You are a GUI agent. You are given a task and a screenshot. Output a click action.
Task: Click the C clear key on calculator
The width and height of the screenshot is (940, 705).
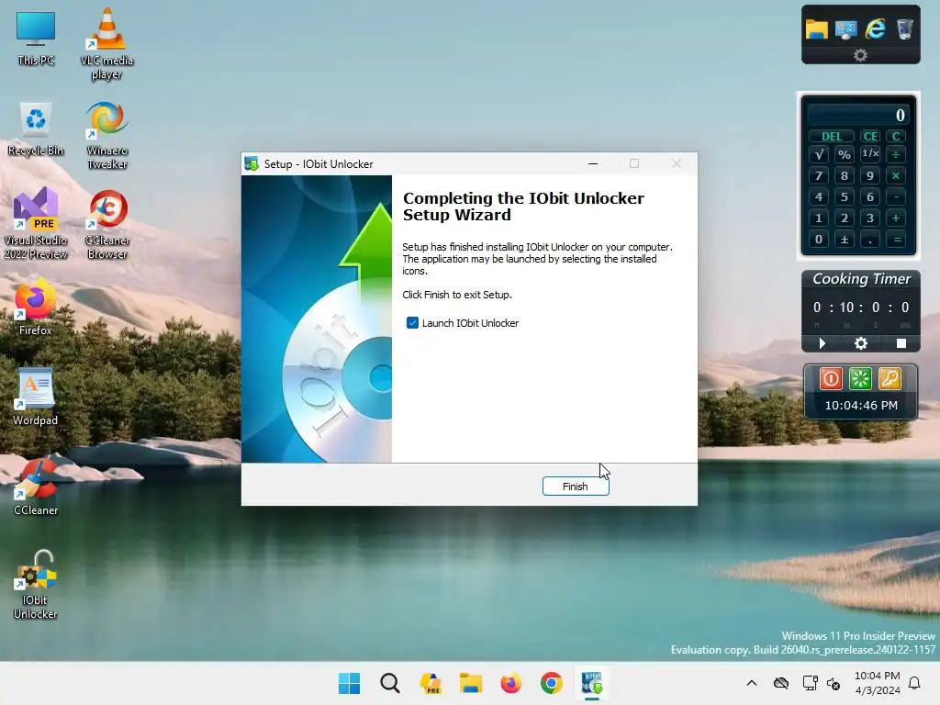(896, 136)
